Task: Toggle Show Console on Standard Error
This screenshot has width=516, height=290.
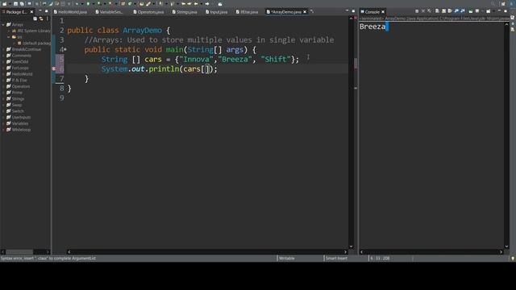Action: 462,11
